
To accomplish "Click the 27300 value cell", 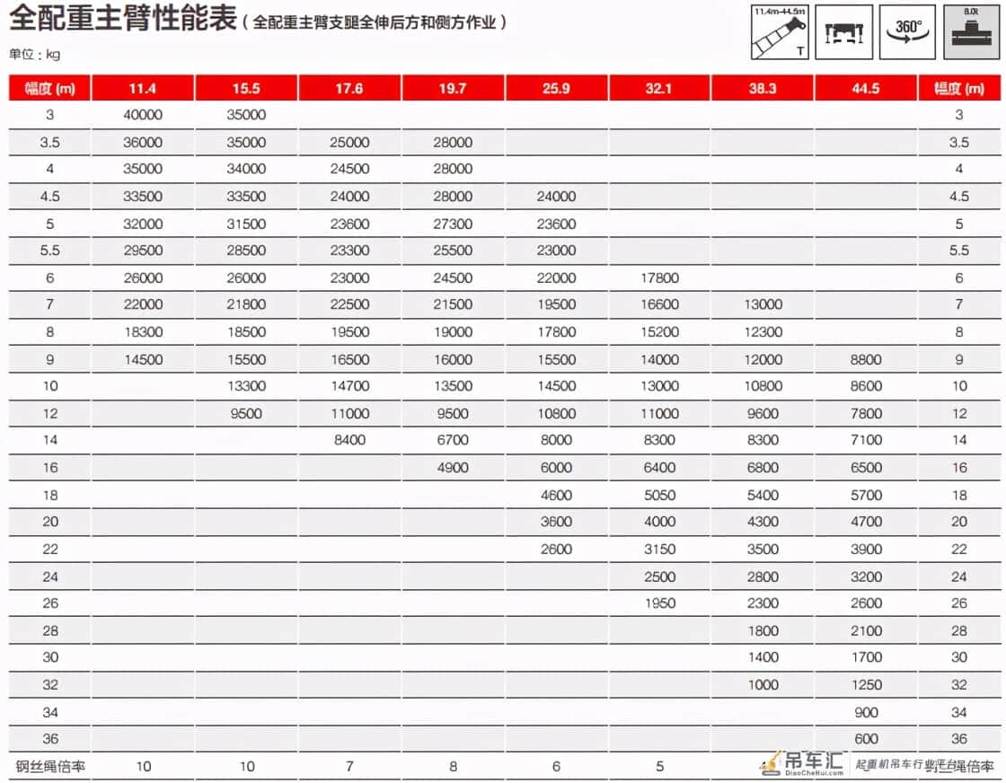I will click(453, 224).
